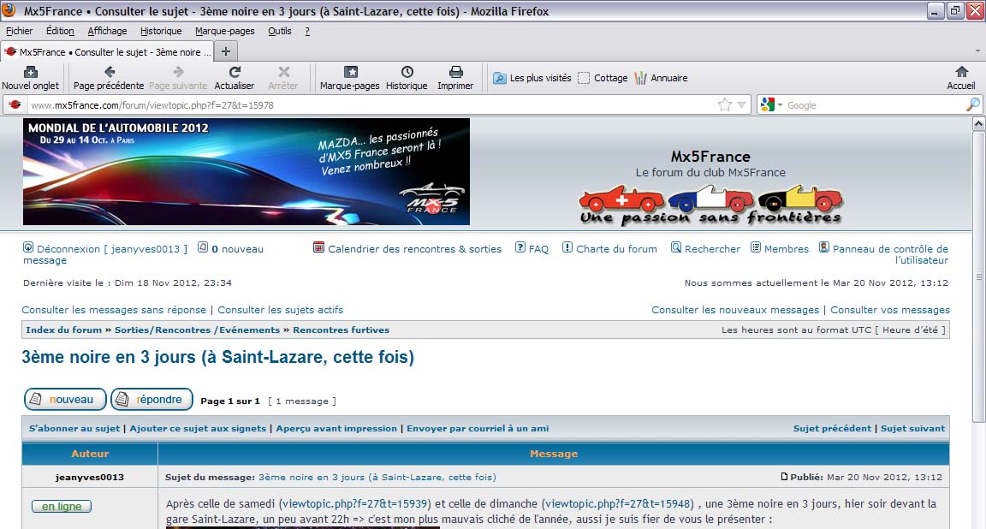Bookmark this page with URL bar star
986x529 pixels.
point(725,105)
